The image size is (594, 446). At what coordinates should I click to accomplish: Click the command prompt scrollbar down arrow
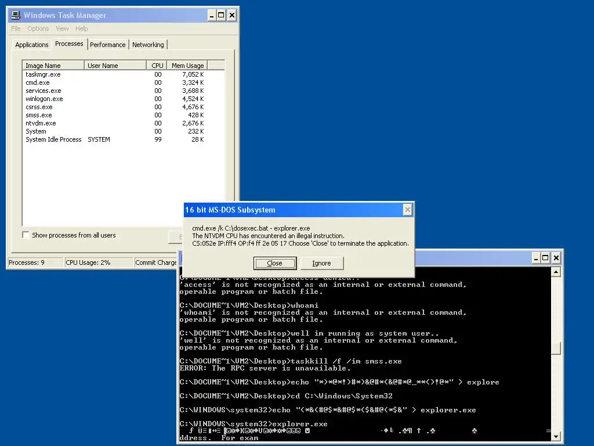click(556, 436)
